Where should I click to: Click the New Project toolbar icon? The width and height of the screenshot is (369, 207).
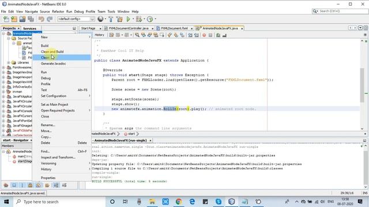pos(14,19)
